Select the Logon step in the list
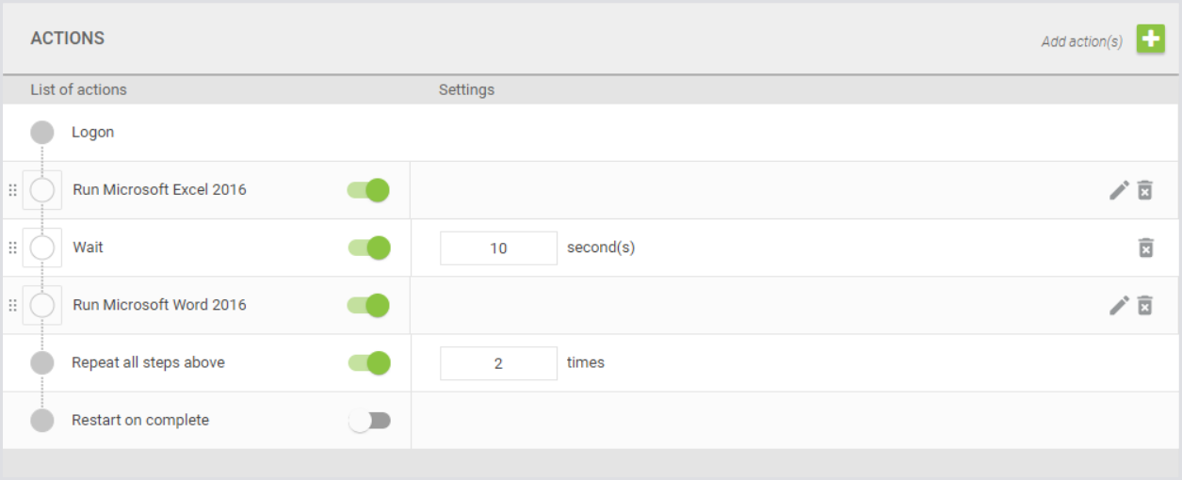Image resolution: width=1182 pixels, height=480 pixels. click(x=92, y=133)
